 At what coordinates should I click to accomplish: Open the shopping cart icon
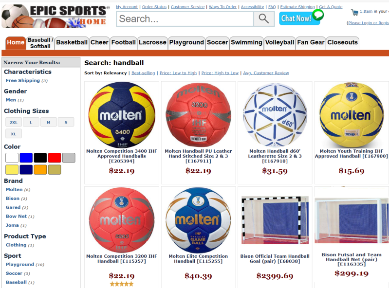point(355,12)
